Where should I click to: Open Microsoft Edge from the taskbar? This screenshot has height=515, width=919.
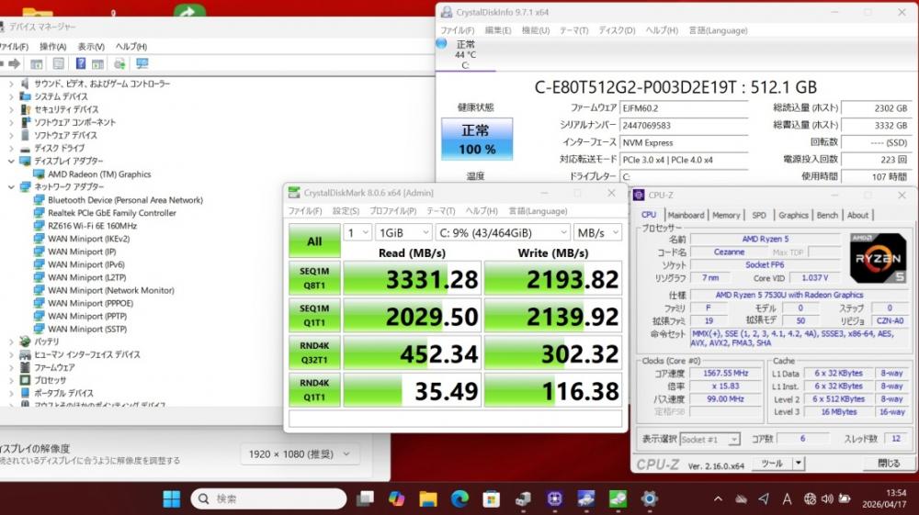click(459, 498)
